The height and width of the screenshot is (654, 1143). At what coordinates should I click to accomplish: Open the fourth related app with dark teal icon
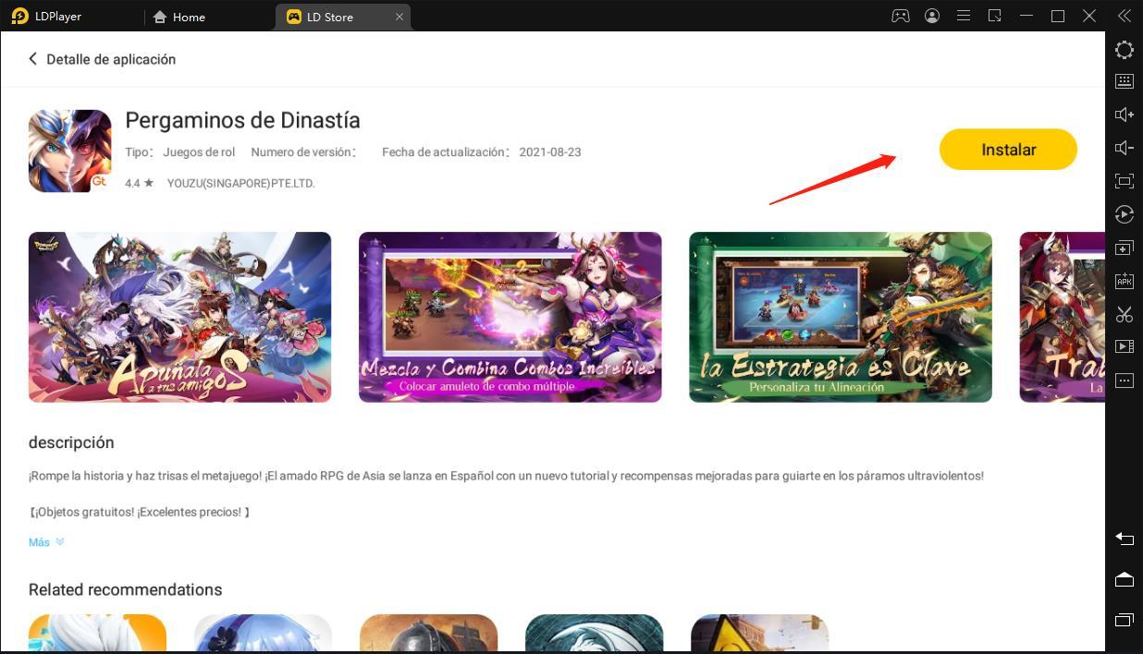pyautogui.click(x=594, y=634)
